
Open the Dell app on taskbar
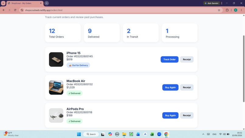point(117,134)
